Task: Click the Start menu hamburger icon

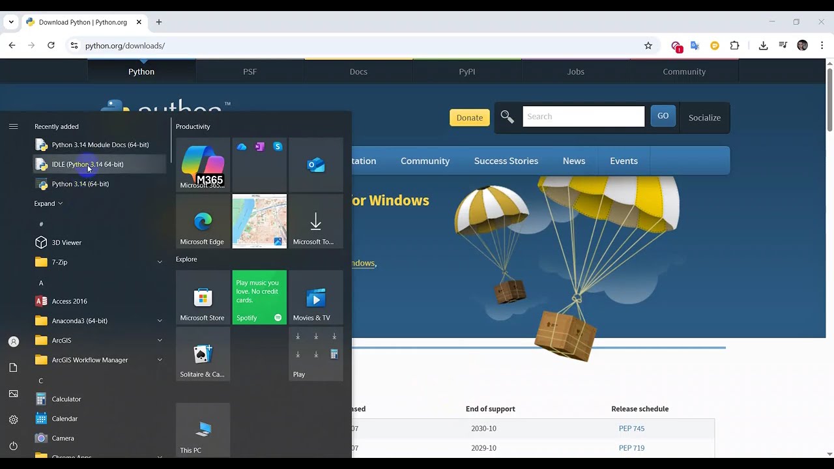Action: pos(13,126)
